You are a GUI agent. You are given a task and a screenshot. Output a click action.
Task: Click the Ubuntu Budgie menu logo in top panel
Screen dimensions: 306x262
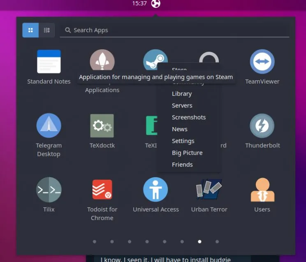click(x=155, y=3)
